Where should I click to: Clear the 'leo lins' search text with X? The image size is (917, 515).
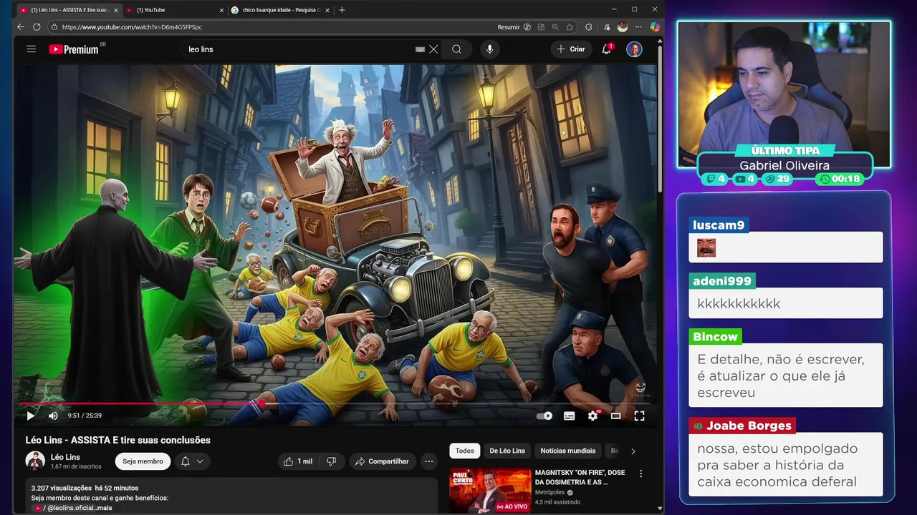433,49
